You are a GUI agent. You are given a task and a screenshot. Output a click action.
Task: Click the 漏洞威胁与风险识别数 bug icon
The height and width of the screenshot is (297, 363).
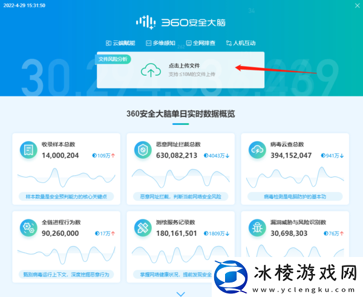[x=257, y=228]
